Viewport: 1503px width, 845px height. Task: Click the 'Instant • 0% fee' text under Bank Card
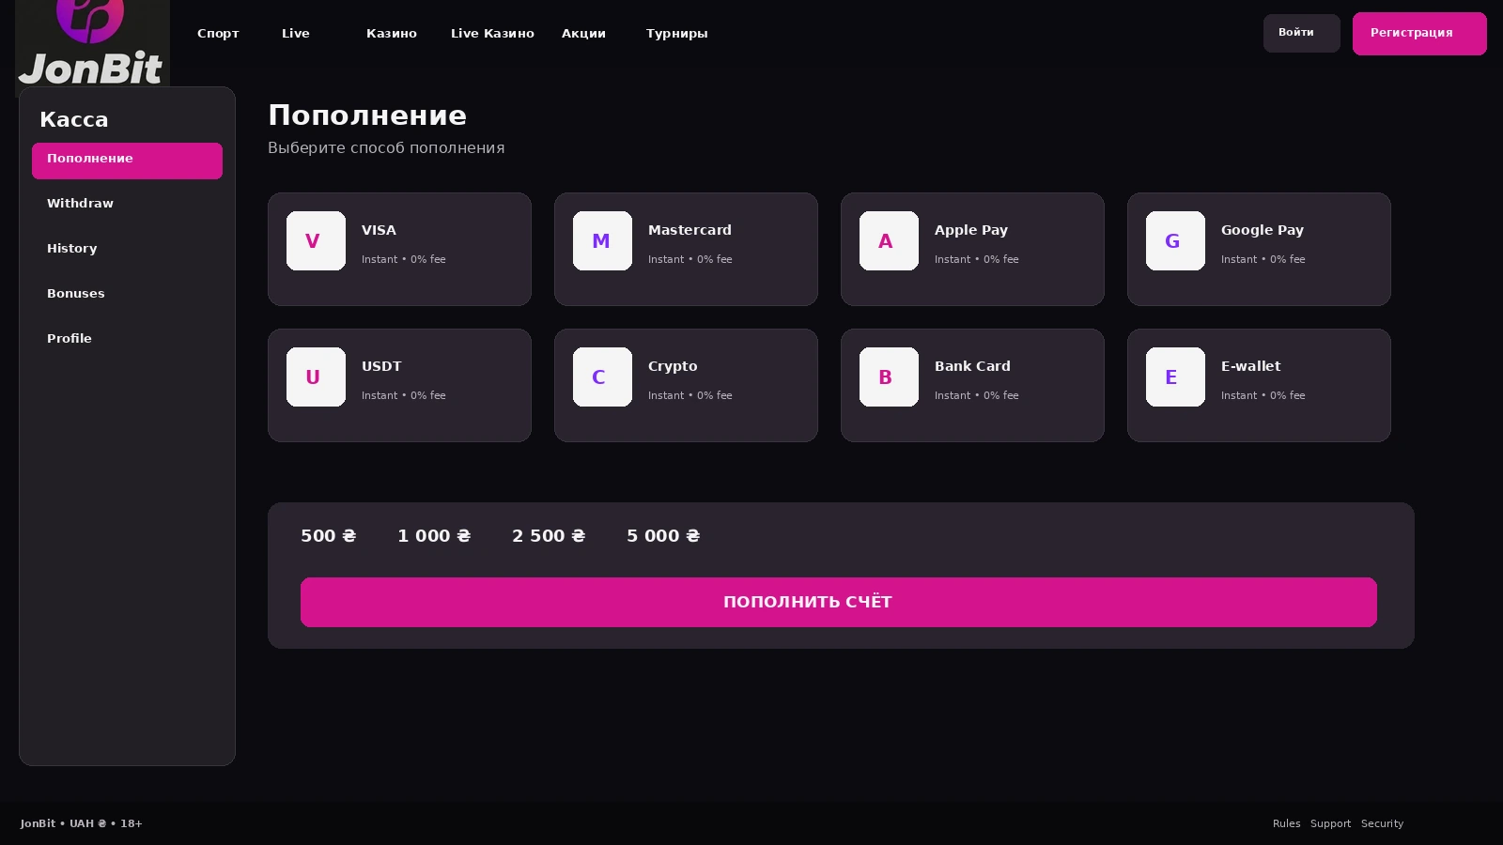tap(977, 395)
